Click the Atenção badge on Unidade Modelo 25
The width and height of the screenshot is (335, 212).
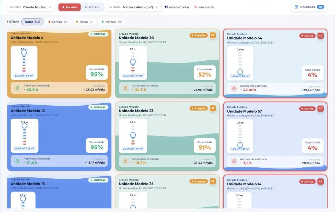(198, 181)
